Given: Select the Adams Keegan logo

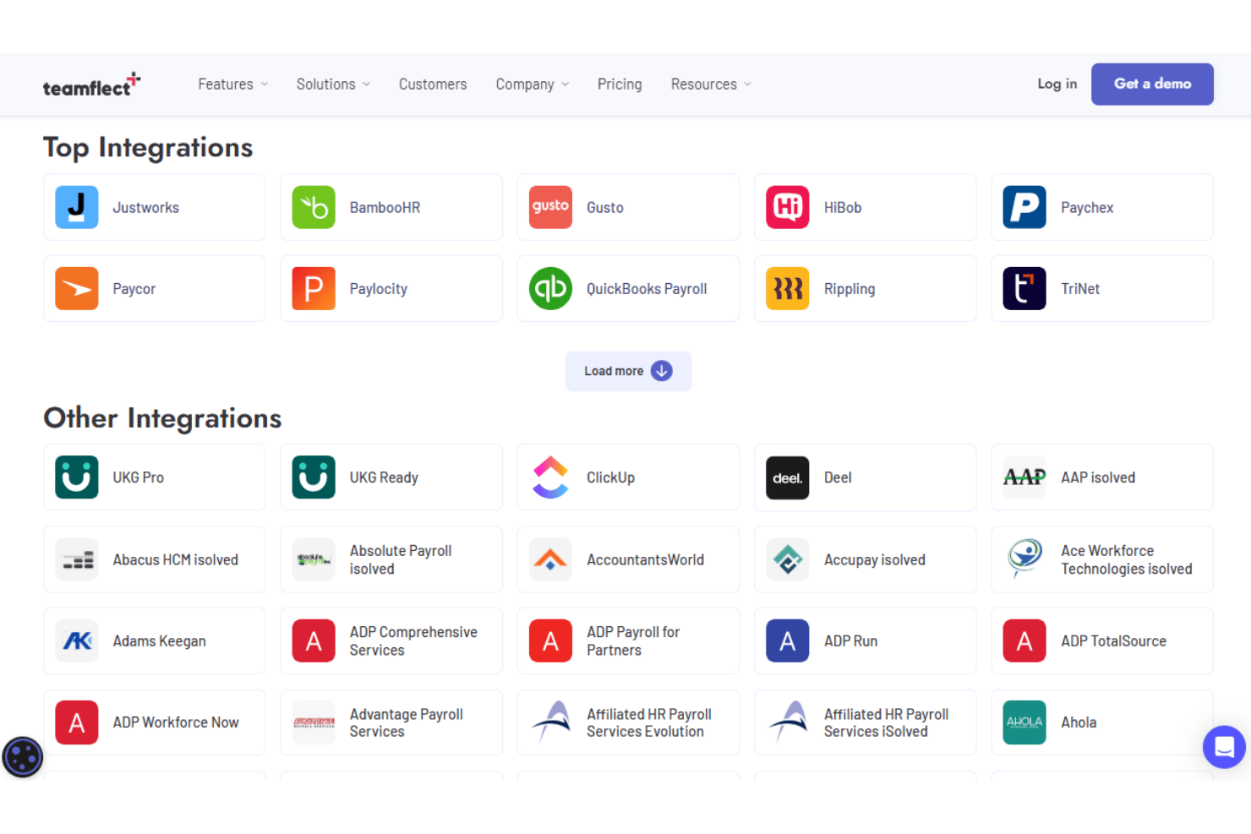Looking at the screenshot, I should [77, 640].
